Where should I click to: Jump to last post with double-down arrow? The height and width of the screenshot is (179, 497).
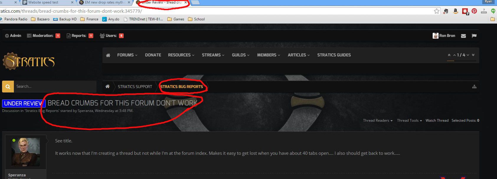[473, 55]
